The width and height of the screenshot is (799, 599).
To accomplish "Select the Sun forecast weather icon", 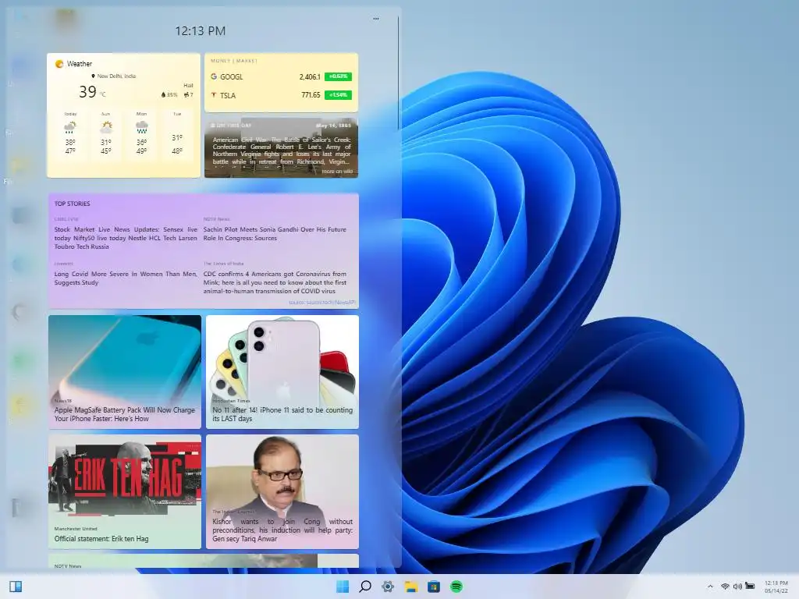I will (106, 127).
